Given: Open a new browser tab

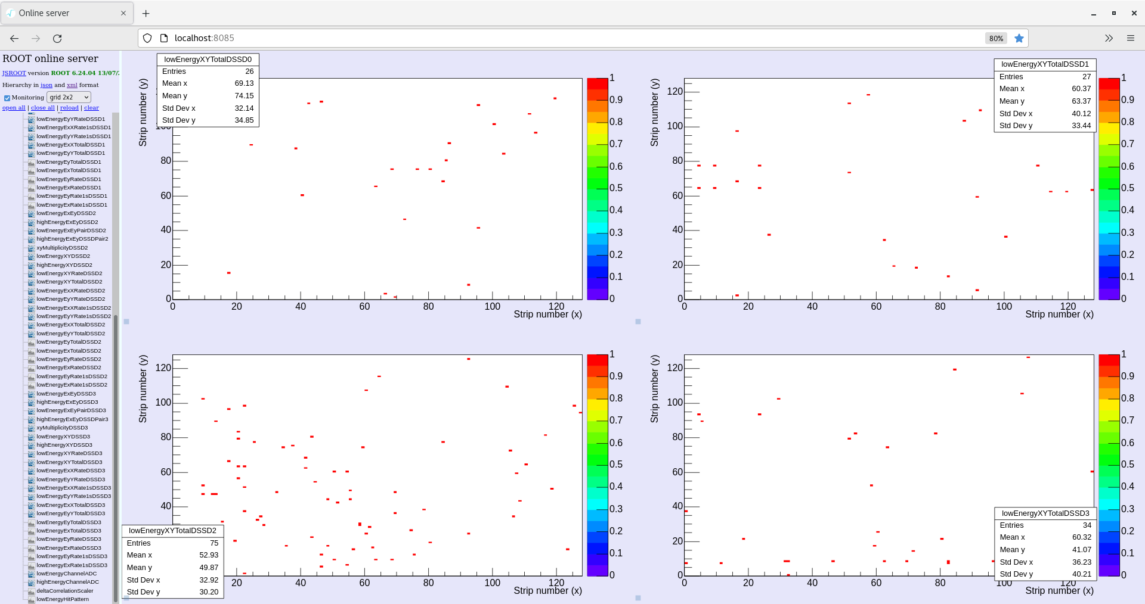Looking at the screenshot, I should pos(146,13).
